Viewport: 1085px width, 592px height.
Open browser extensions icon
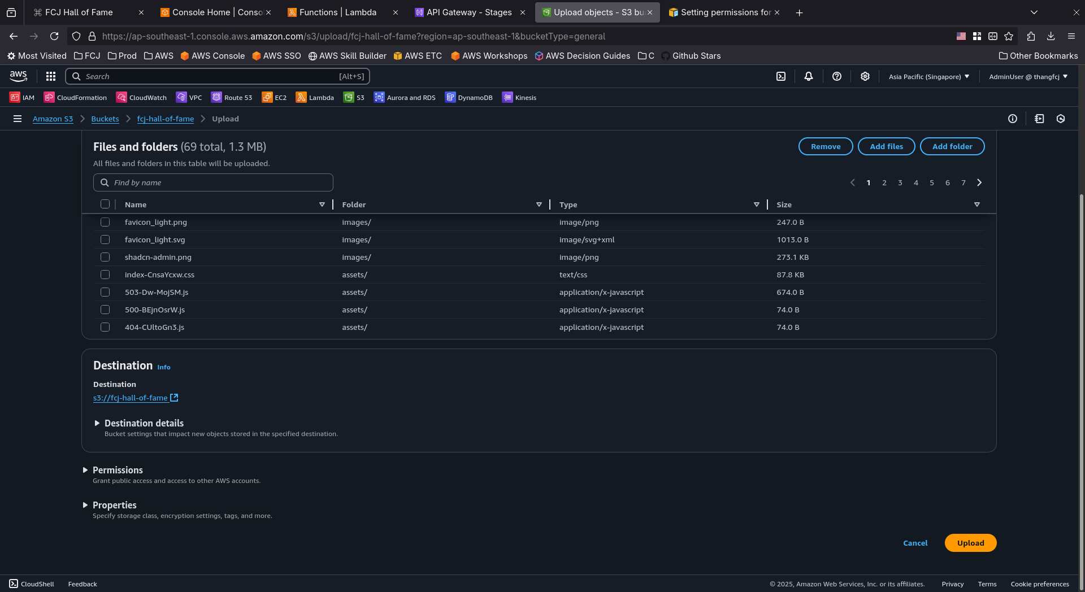click(1031, 36)
